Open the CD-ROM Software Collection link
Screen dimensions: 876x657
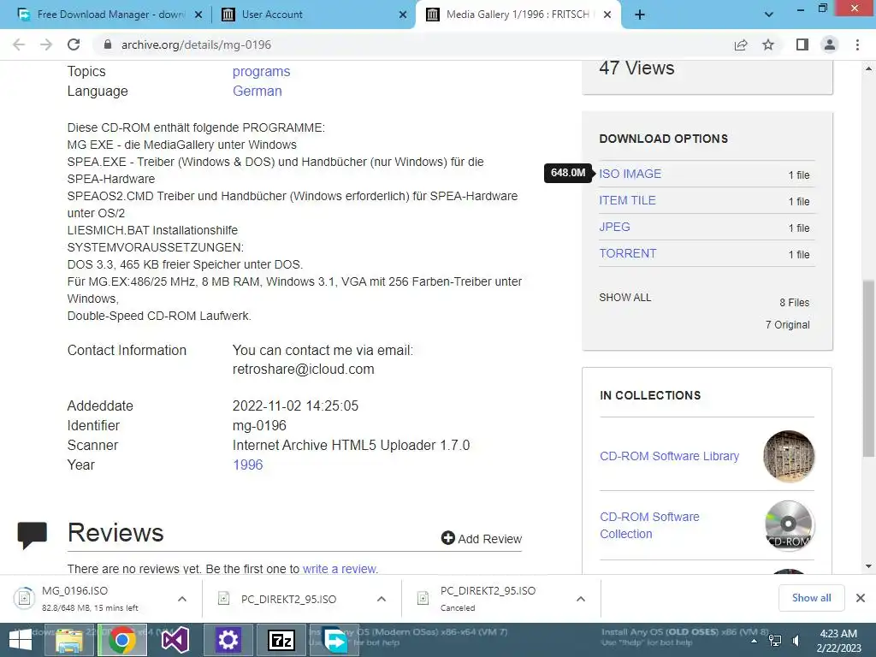click(649, 525)
